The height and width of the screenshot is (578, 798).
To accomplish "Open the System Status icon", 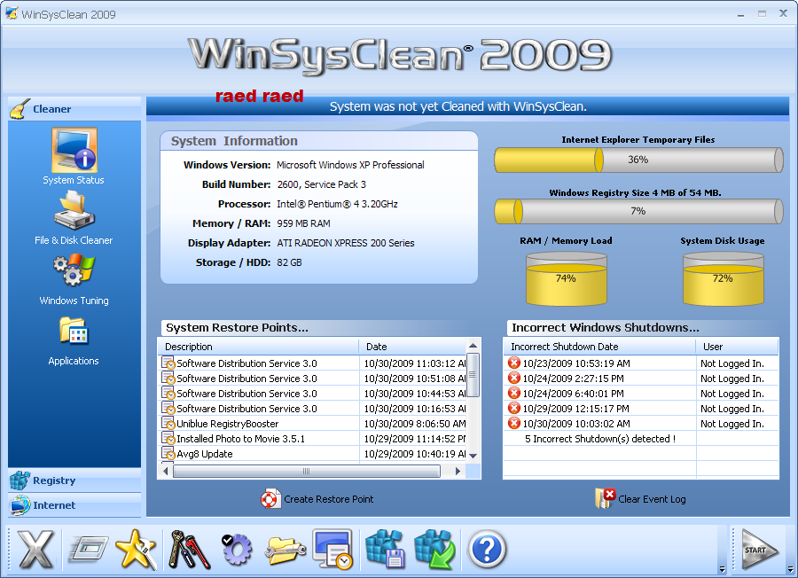I will click(x=74, y=150).
